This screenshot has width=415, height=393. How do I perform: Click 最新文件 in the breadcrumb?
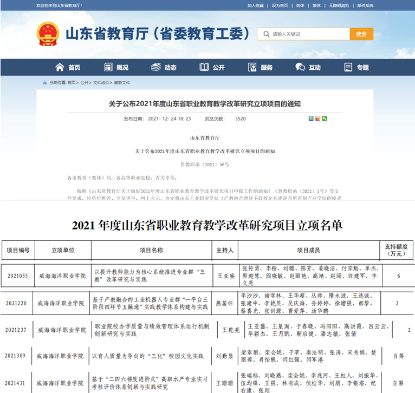(x=122, y=83)
